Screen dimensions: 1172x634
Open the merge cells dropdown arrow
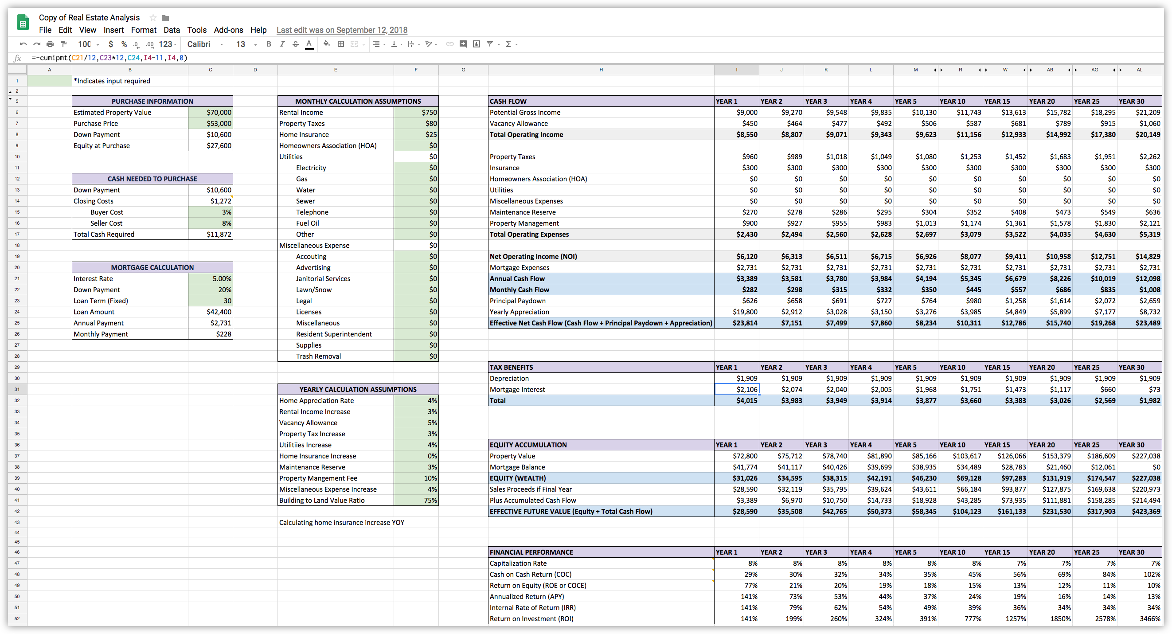click(363, 45)
